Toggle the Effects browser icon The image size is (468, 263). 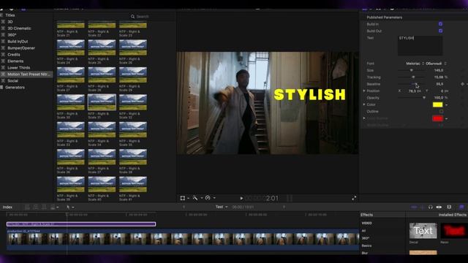click(461, 207)
